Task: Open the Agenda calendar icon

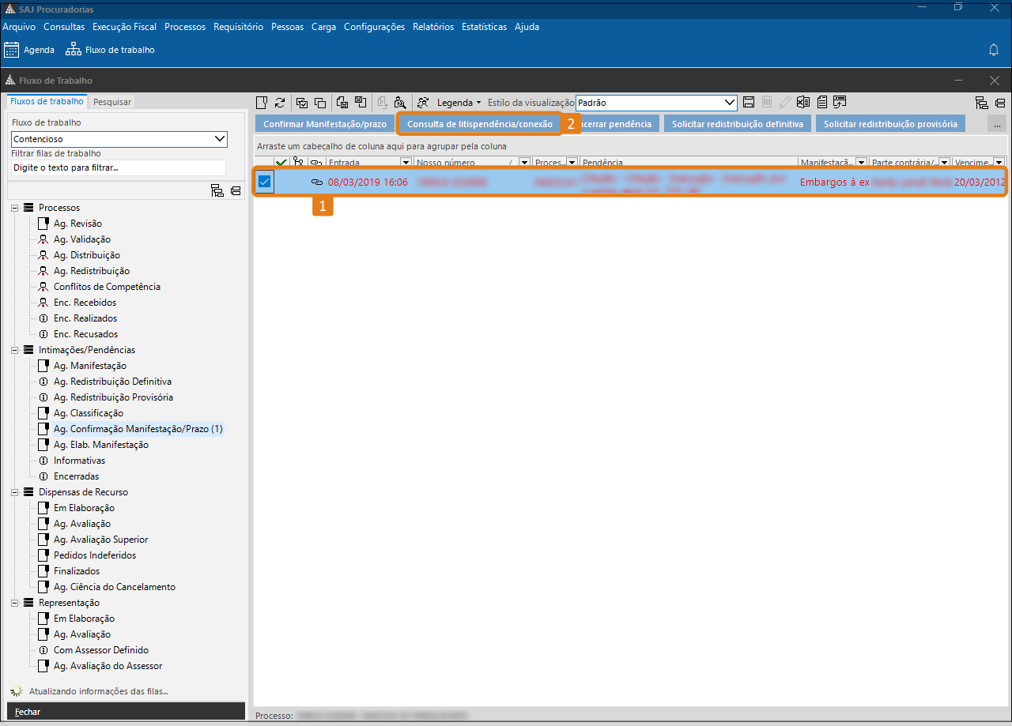Action: [x=12, y=50]
